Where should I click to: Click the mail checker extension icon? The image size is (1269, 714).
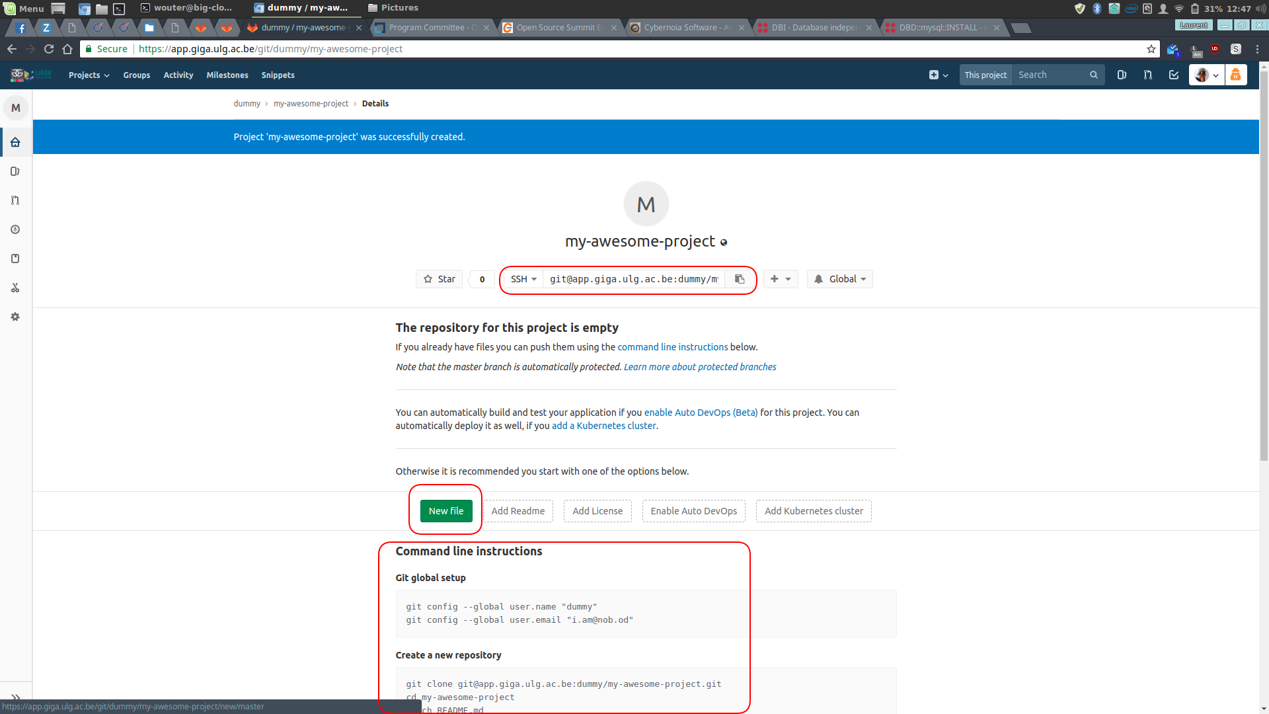(x=1173, y=49)
